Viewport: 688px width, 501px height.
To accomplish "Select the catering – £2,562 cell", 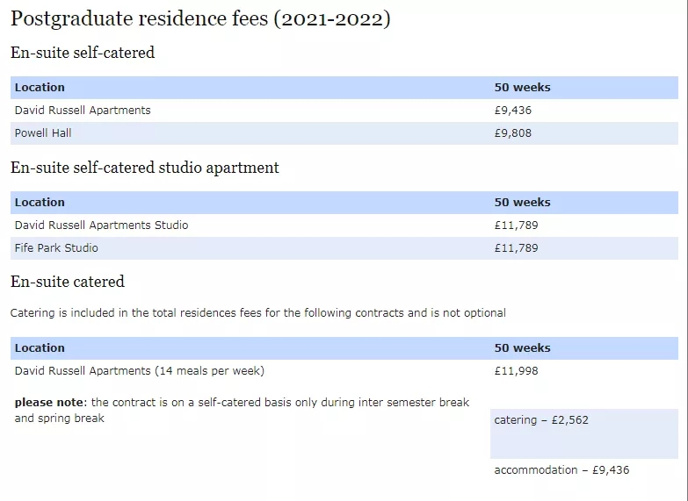I will click(x=541, y=420).
